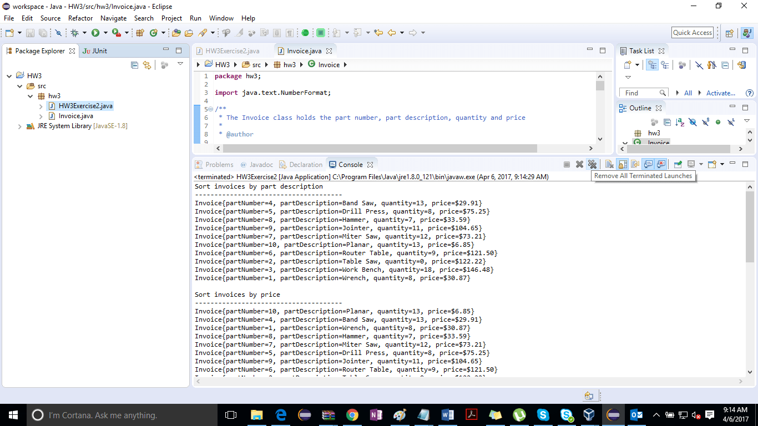758x426 pixels.
Task: Open a new Console view
Action: pos(716,164)
